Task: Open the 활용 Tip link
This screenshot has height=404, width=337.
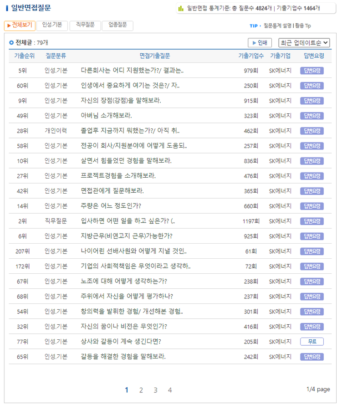Action: coord(303,26)
